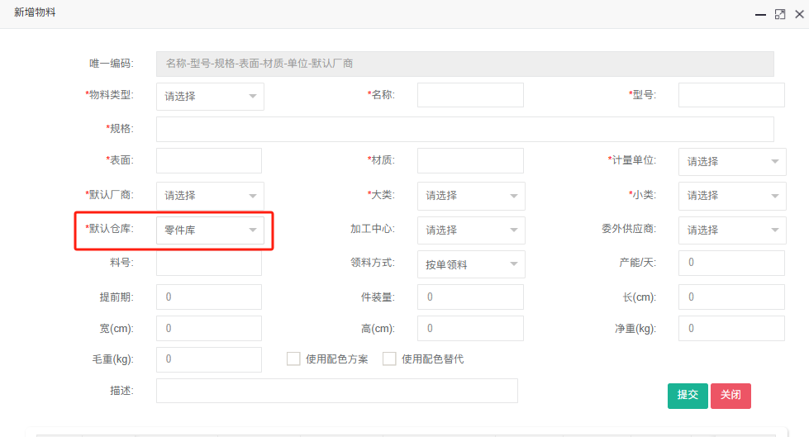Select a 大类 from the dropdown
Image resolution: width=809 pixels, height=437 pixels.
pos(470,196)
